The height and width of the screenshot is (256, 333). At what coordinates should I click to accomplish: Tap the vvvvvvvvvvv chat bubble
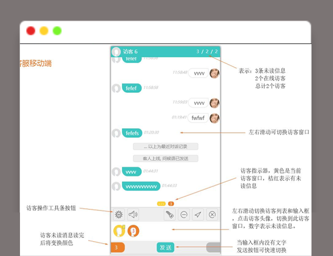(141, 186)
